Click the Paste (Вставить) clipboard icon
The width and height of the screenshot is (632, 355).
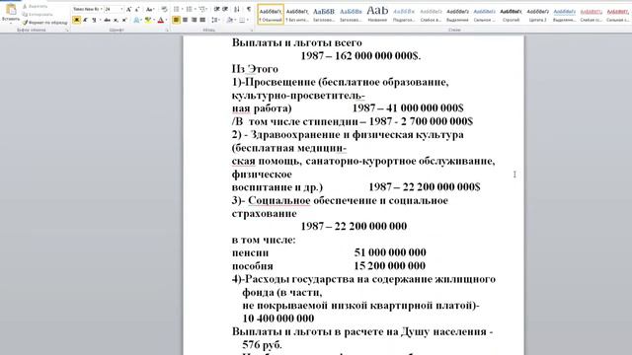click(x=11, y=9)
